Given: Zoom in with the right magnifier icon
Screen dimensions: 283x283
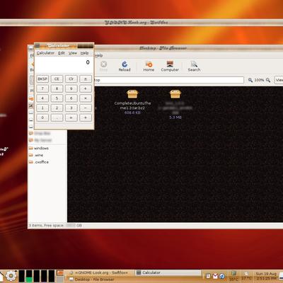Looking at the screenshot, I should [268, 80].
